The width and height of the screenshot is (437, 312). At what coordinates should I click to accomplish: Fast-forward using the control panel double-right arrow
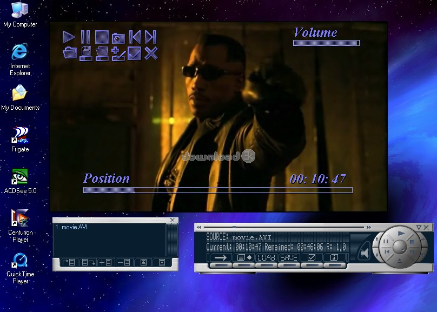(369, 227)
